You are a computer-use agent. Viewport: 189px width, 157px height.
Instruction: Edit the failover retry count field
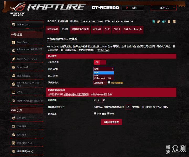[128, 107]
